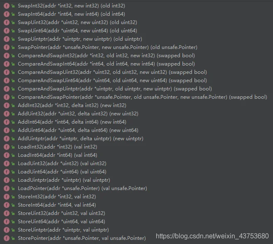Select the SwapUintptr function entry
Screen dimensions: 273x244
pyautogui.click(x=80, y=39)
